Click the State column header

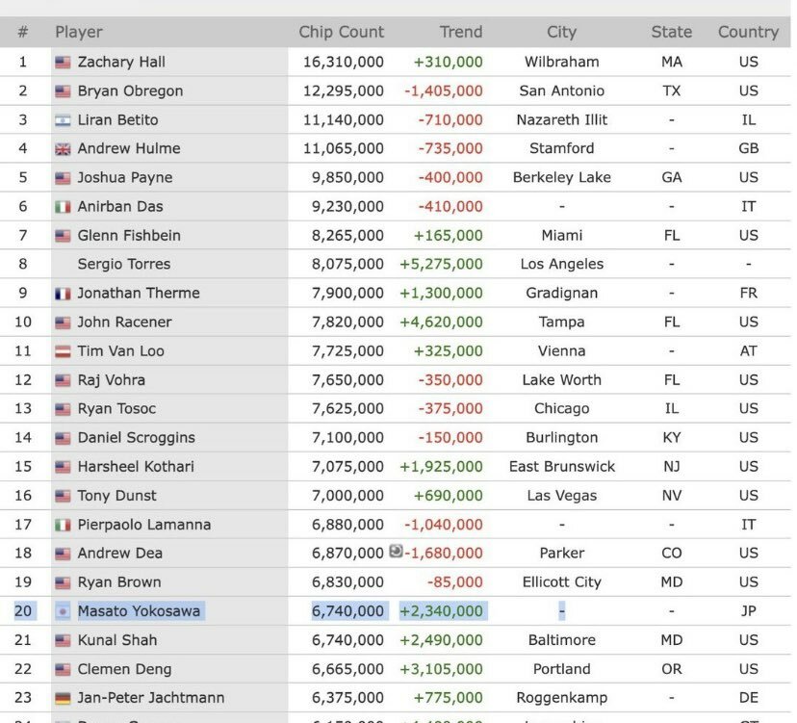point(671,32)
